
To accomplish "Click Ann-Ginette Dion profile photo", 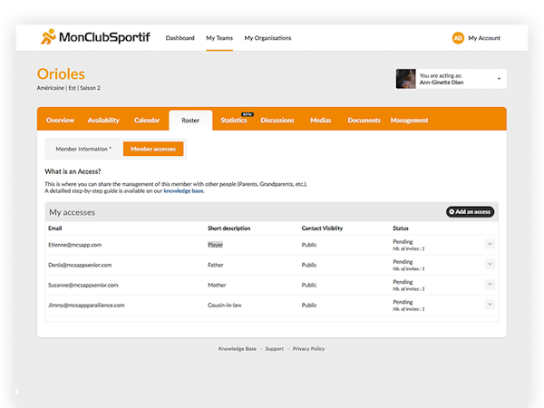I will click(405, 79).
